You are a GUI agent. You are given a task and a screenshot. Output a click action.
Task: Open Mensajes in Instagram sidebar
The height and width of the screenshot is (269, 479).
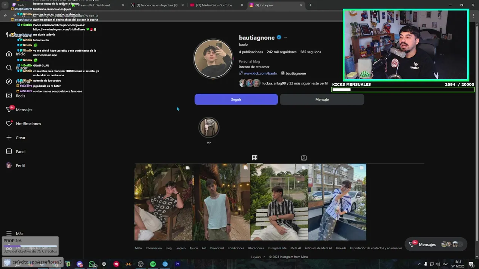19,109
